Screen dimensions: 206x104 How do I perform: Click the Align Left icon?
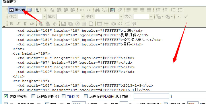coord(128,10)
